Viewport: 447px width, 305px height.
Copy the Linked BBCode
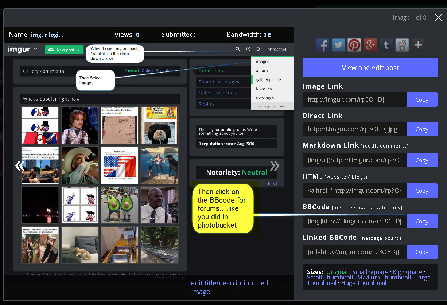[x=422, y=252]
